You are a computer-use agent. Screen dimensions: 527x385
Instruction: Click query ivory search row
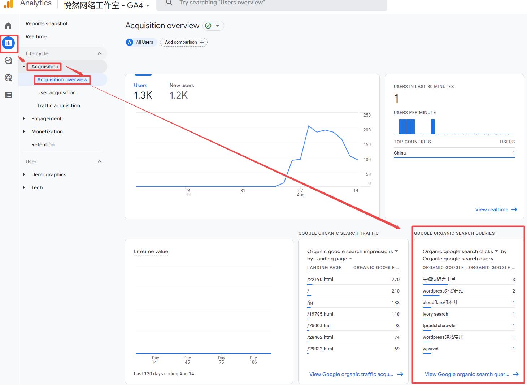pos(469,314)
